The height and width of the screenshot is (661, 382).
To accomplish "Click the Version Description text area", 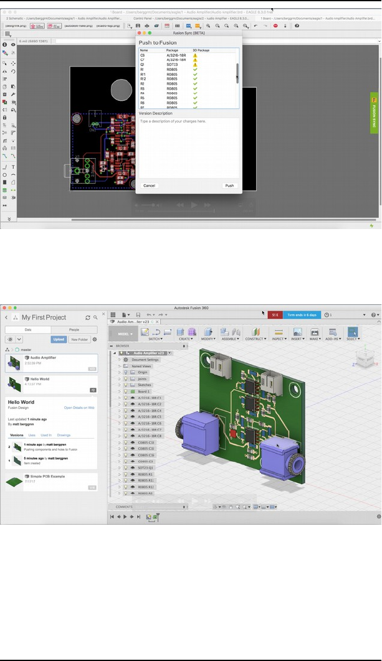I will coord(189,148).
